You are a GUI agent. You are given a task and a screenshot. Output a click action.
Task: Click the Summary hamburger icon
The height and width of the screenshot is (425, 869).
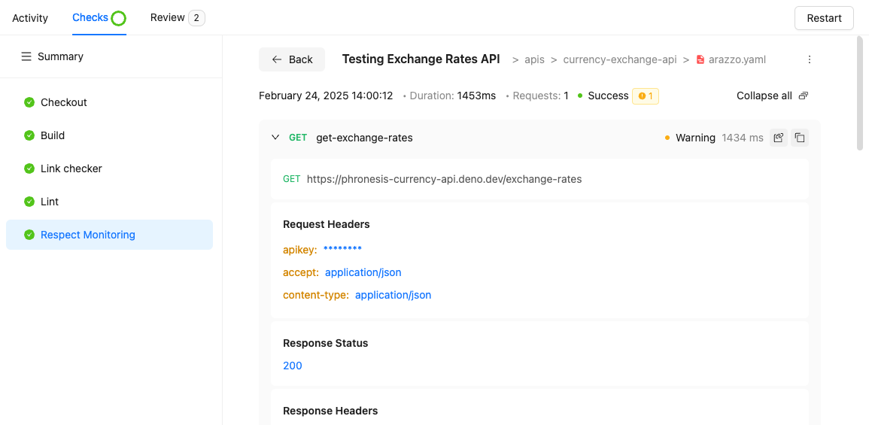[x=26, y=56]
